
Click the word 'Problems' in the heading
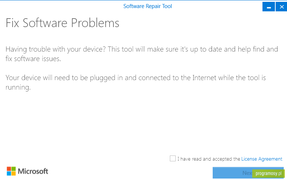pyautogui.click(x=95, y=23)
